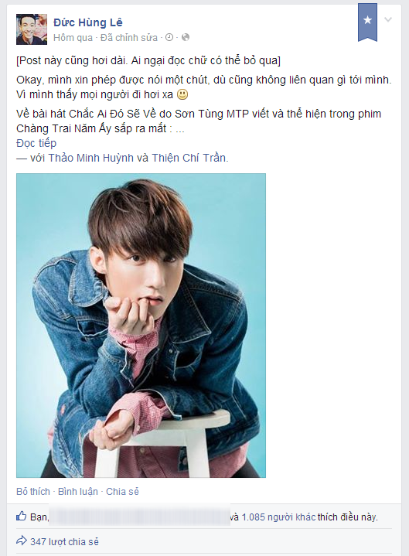Open tagged friend Thiện Chí Trần
Screen dimensions: 409x556
pos(189,158)
